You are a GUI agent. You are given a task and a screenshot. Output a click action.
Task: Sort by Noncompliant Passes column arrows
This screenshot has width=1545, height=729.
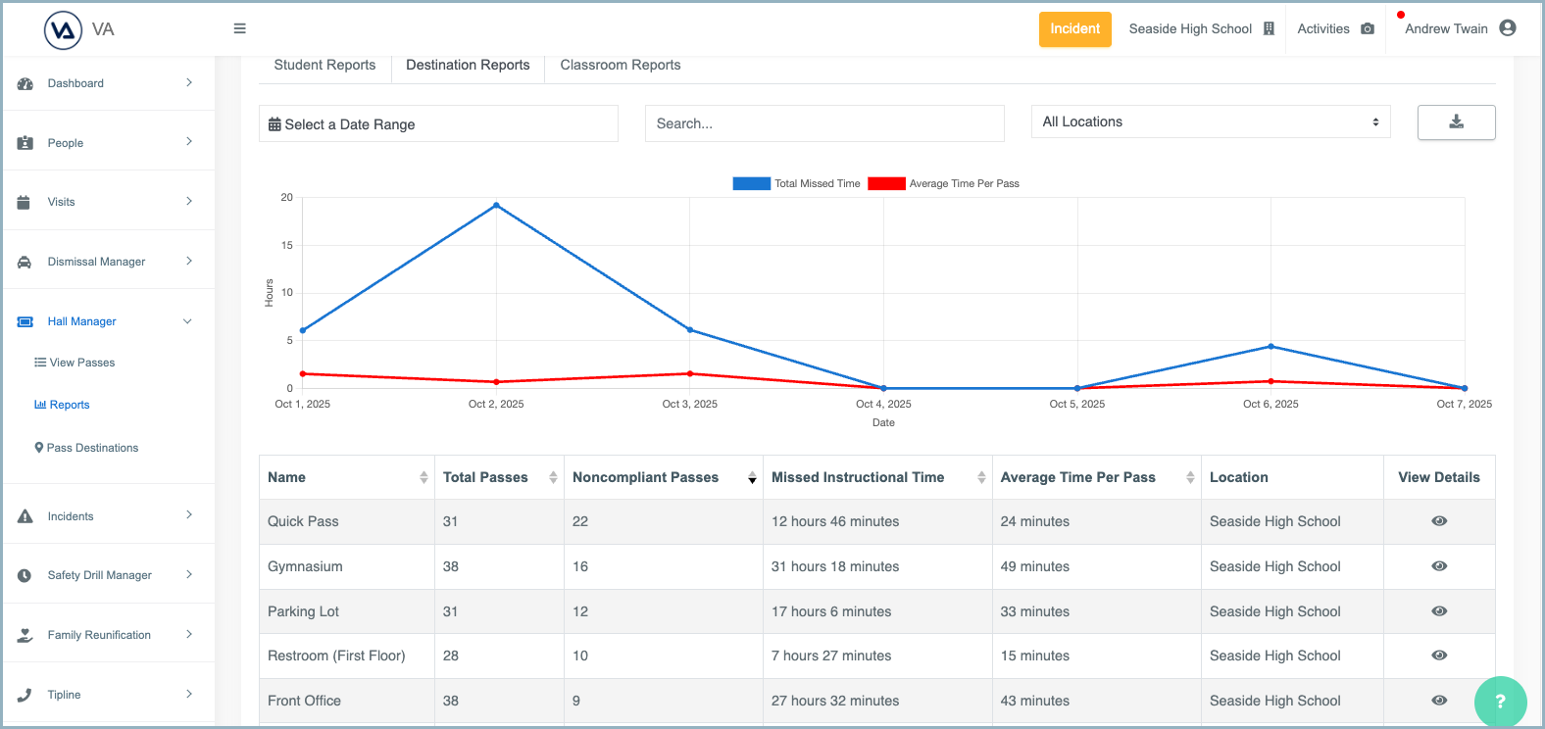[752, 477]
